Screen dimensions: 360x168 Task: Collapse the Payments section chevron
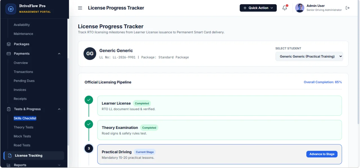pos(59,54)
